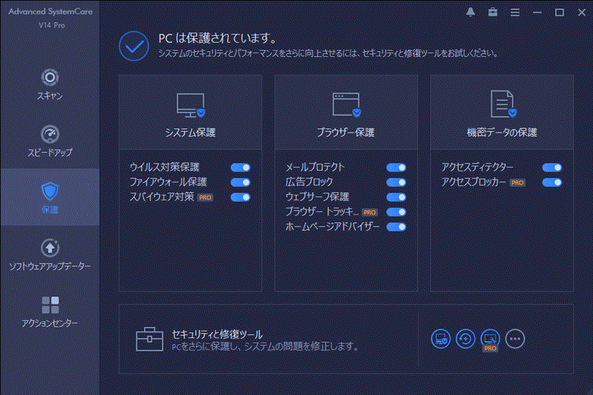Open the toolbox briefcase icon in title bar
Screen dimensions: 593x395
coord(493,12)
